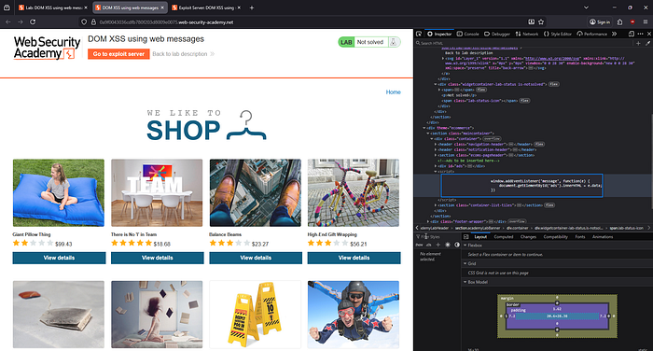Collapse the div theme ecommerce node
This screenshot has width=653, height=351.
(x=424, y=128)
